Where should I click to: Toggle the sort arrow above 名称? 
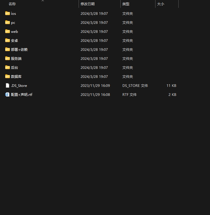coord(43,1)
